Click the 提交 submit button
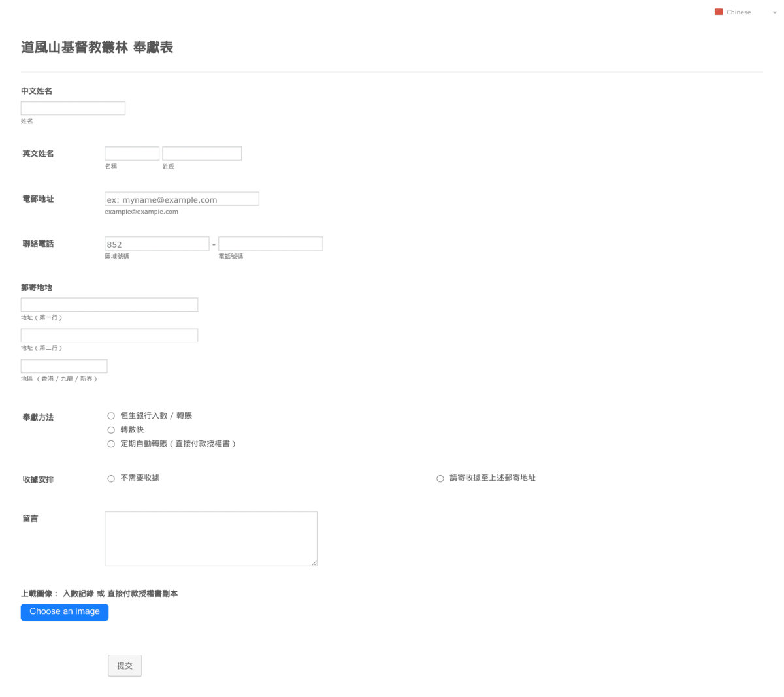This screenshot has height=697, width=784. 124,665
